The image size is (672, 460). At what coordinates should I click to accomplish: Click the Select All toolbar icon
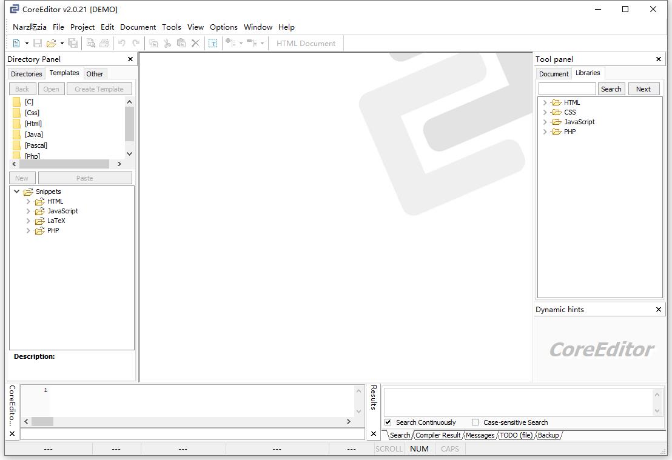click(213, 43)
